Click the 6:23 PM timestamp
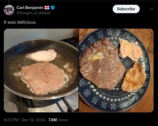 (x=11, y=120)
